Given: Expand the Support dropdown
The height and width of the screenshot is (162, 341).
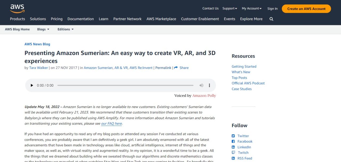Looking at the screenshot, I should pos(230,8).
